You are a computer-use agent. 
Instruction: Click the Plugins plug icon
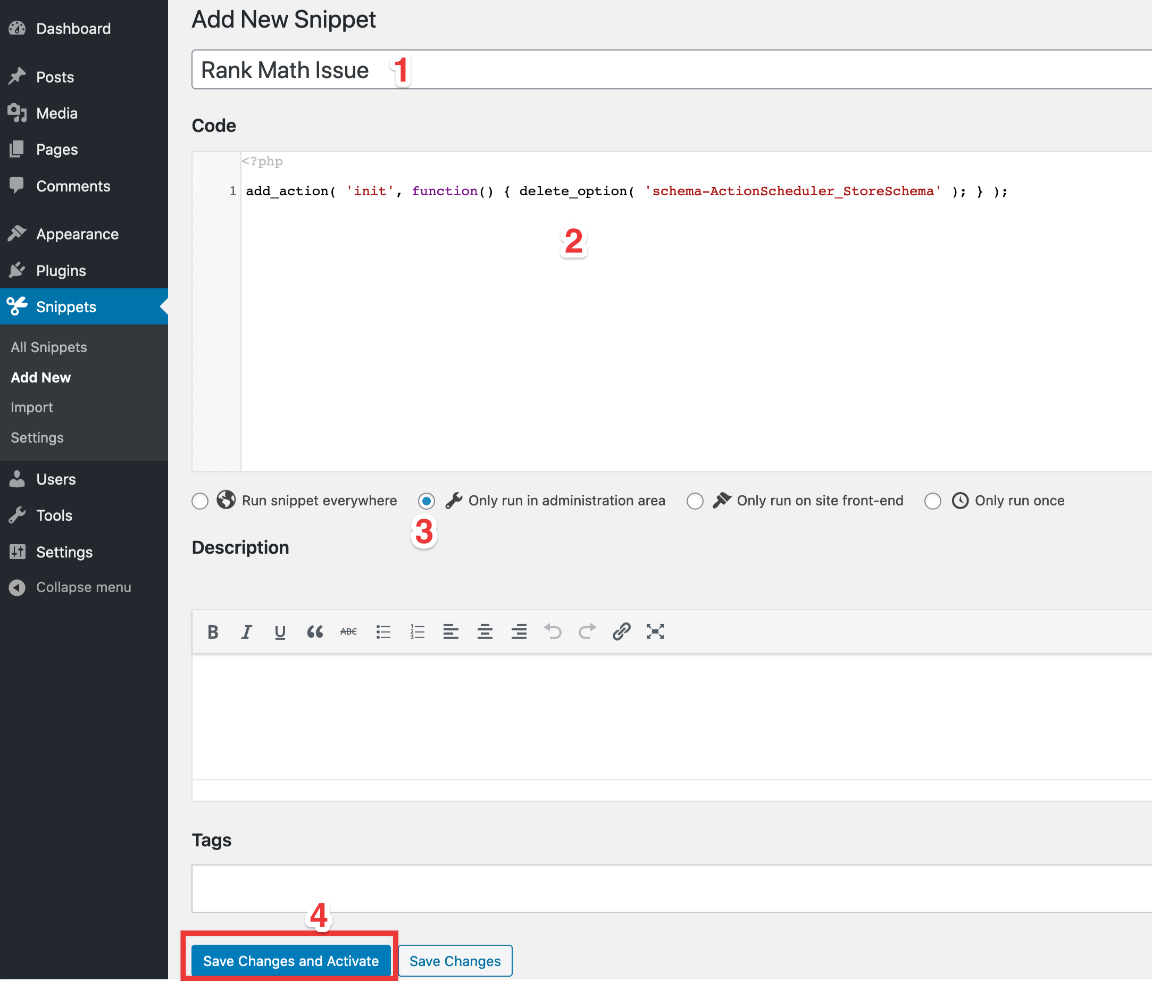point(17,270)
